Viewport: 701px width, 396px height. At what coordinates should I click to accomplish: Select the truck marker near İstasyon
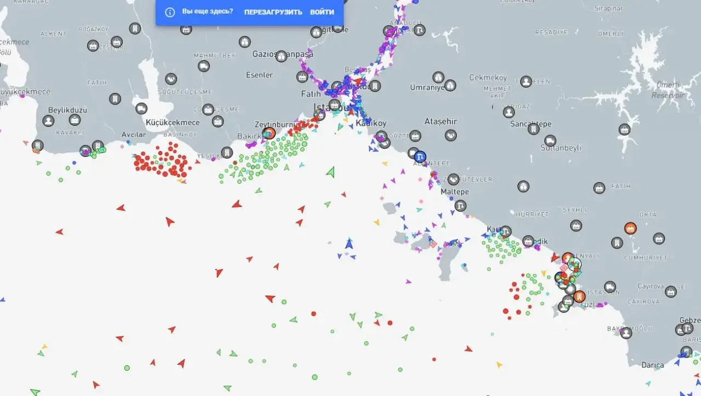point(610,287)
